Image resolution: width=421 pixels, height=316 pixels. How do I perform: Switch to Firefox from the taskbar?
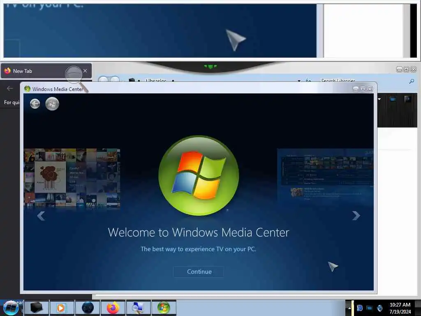[x=113, y=308]
